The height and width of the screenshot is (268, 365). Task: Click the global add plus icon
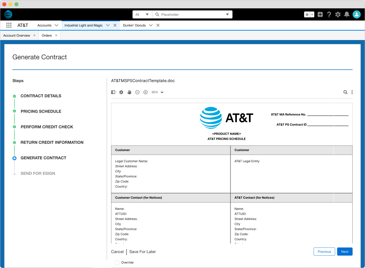tap(320, 14)
